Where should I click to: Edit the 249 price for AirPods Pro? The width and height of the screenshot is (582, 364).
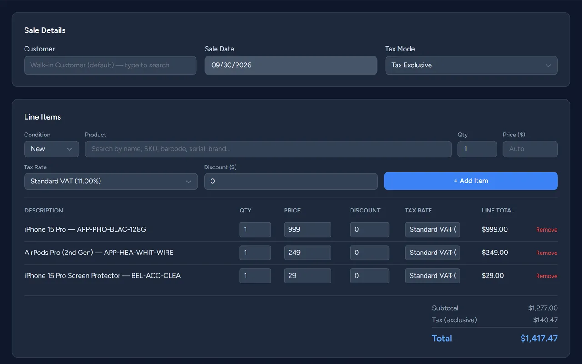click(308, 253)
